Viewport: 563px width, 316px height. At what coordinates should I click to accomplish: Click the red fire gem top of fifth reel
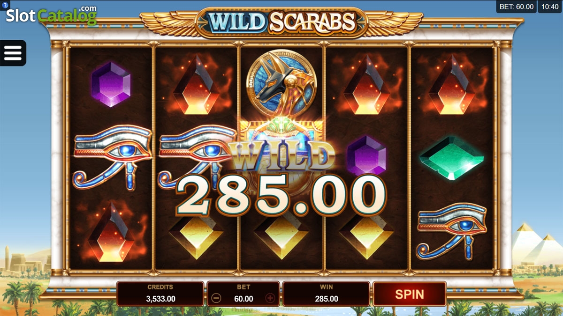click(x=452, y=85)
